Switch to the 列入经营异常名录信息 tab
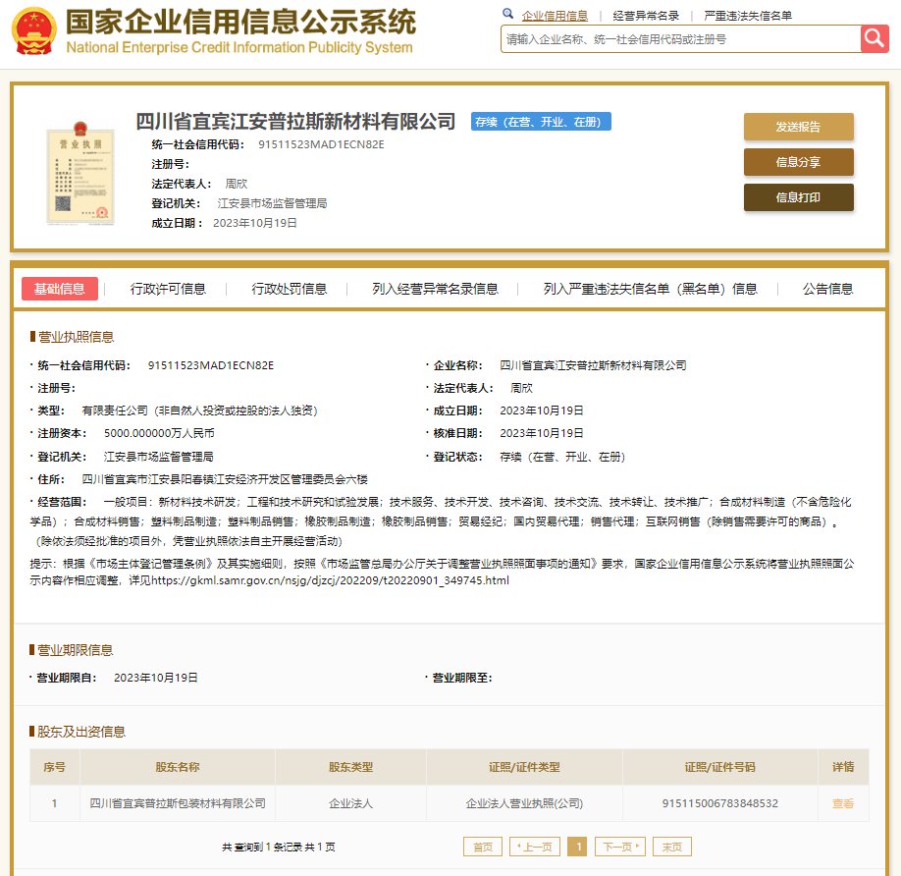The image size is (901, 876). (x=435, y=289)
